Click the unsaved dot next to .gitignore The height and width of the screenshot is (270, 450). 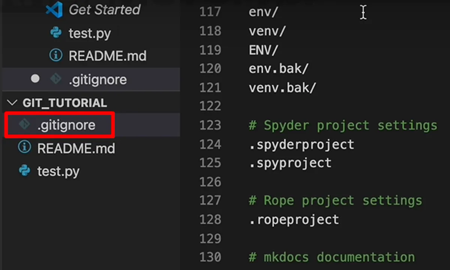(35, 79)
